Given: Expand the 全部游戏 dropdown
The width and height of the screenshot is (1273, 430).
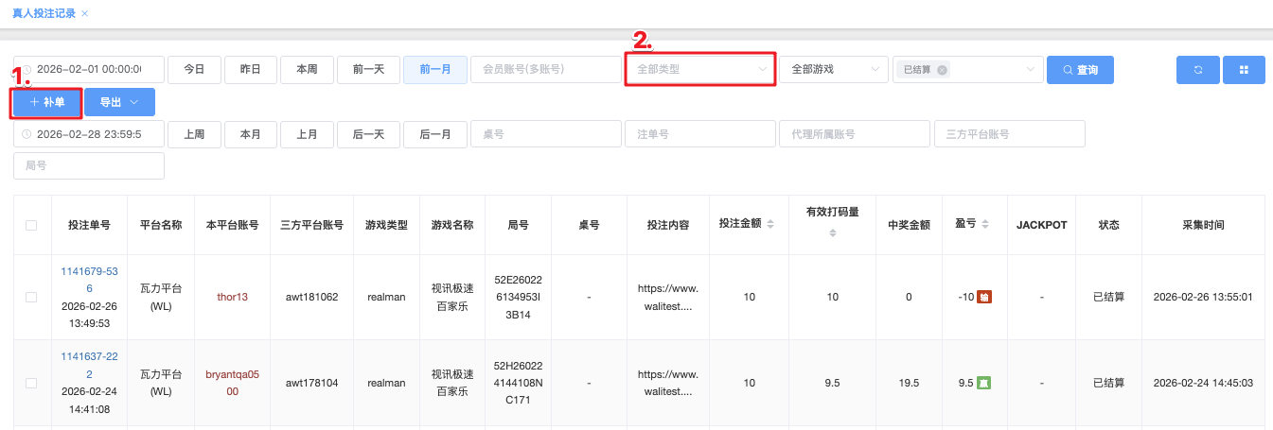Looking at the screenshot, I should (x=833, y=70).
